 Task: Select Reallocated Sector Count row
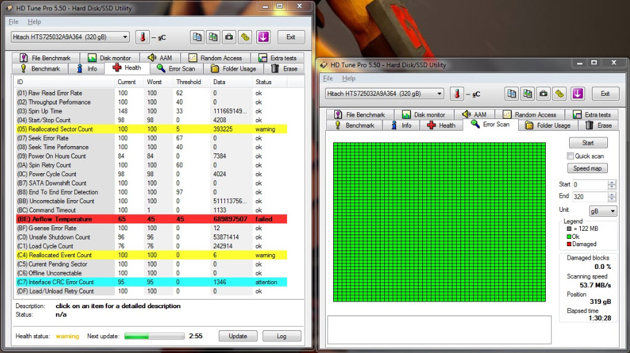click(x=151, y=129)
